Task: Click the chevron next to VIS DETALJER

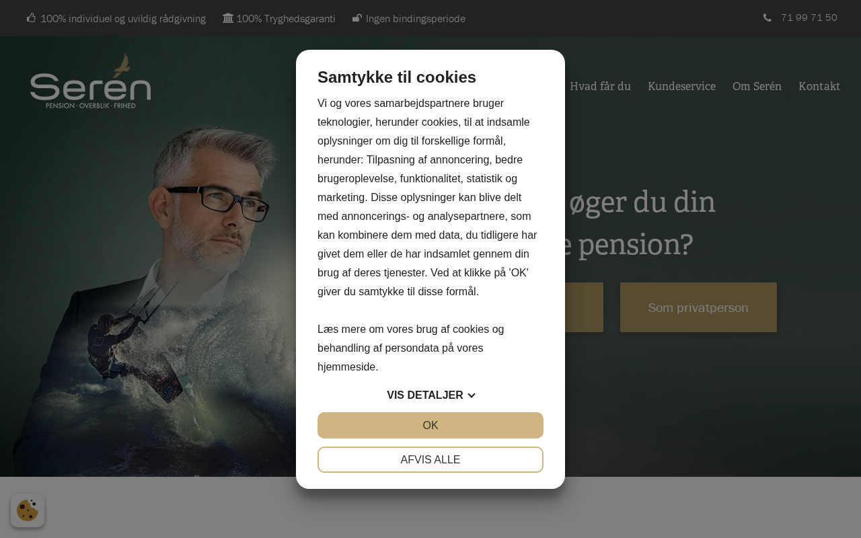Action: coord(472,395)
